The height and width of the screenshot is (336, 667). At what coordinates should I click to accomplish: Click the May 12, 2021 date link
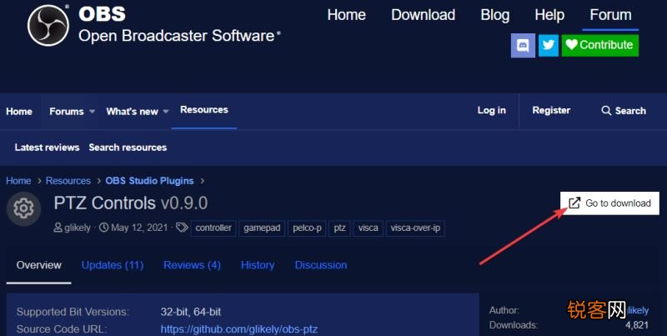(x=139, y=228)
